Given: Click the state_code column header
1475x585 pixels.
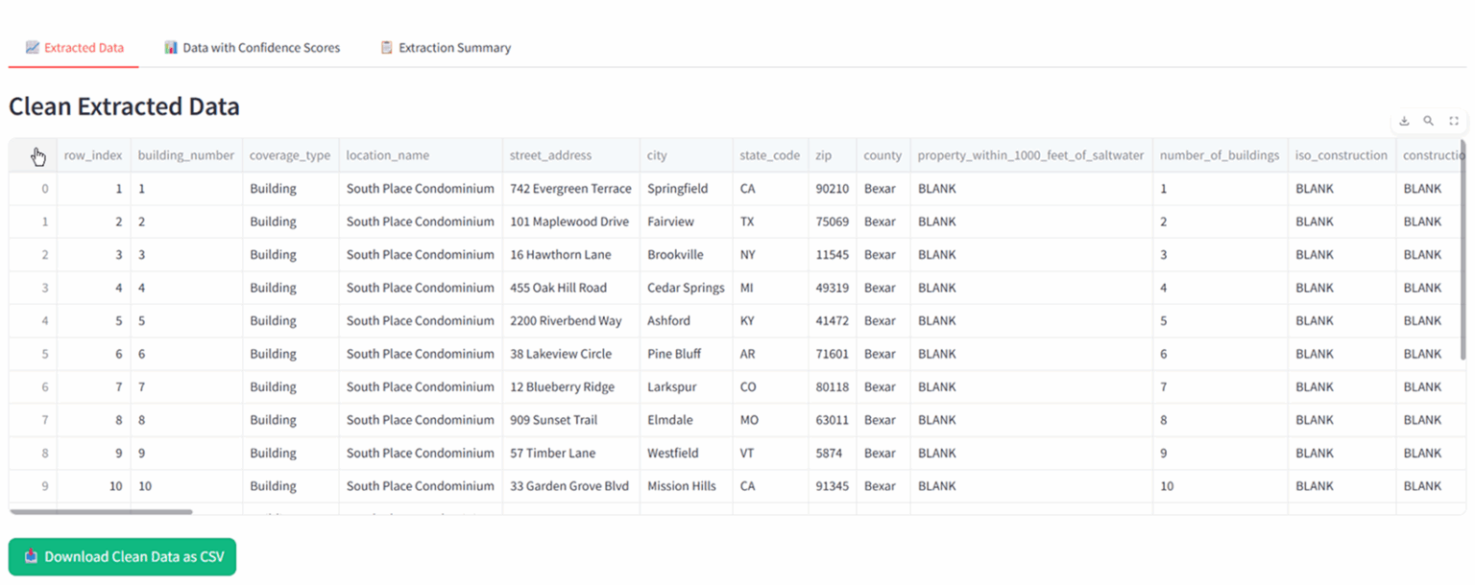Looking at the screenshot, I should click(769, 154).
